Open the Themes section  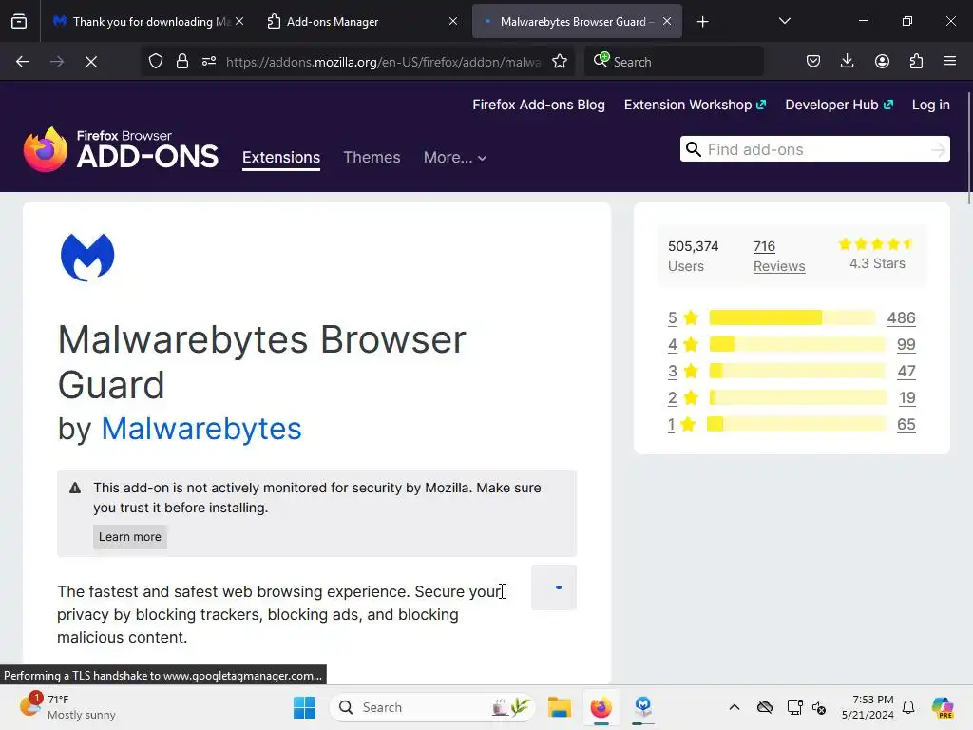pyautogui.click(x=372, y=157)
